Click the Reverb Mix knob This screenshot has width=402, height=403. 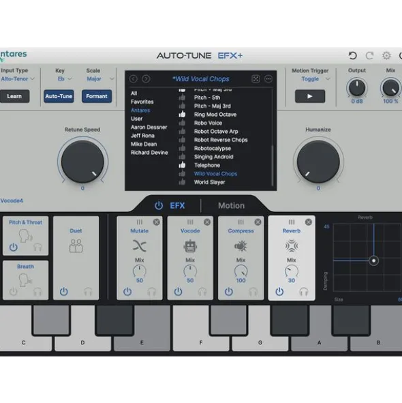292,271
